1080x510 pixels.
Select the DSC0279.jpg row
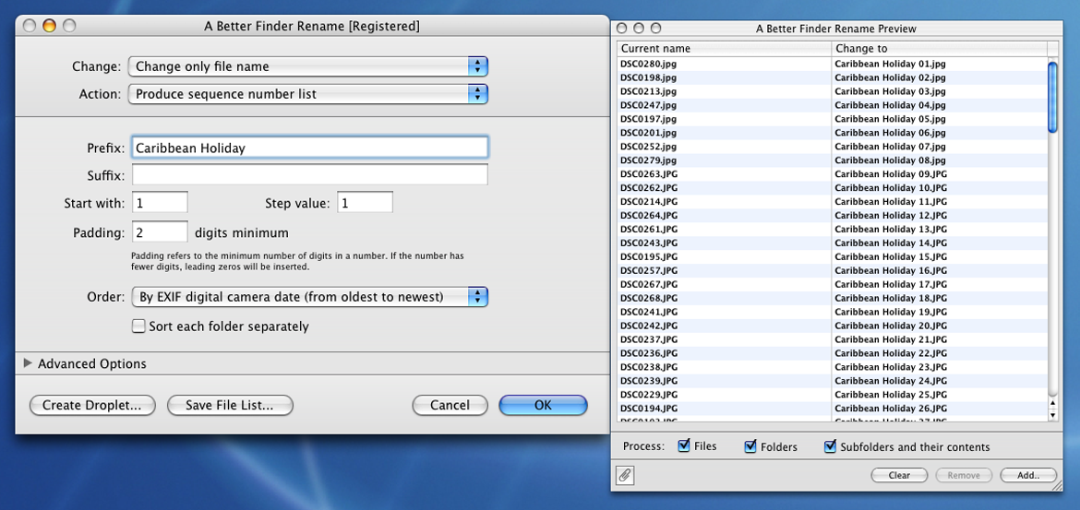[832, 160]
